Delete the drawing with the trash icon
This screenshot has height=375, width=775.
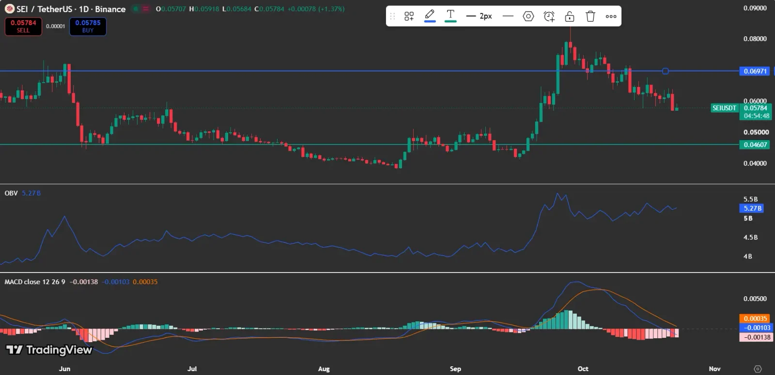(x=590, y=16)
